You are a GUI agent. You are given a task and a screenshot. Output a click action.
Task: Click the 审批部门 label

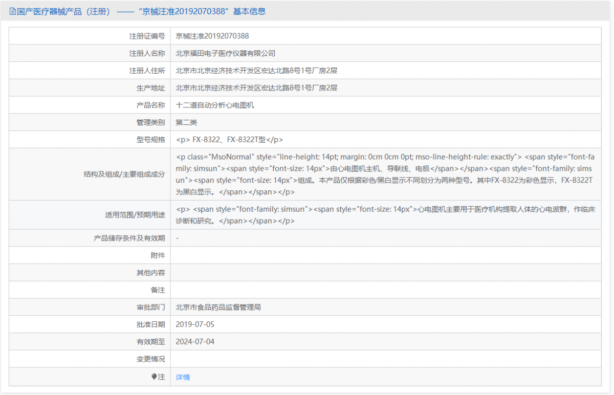(151, 308)
